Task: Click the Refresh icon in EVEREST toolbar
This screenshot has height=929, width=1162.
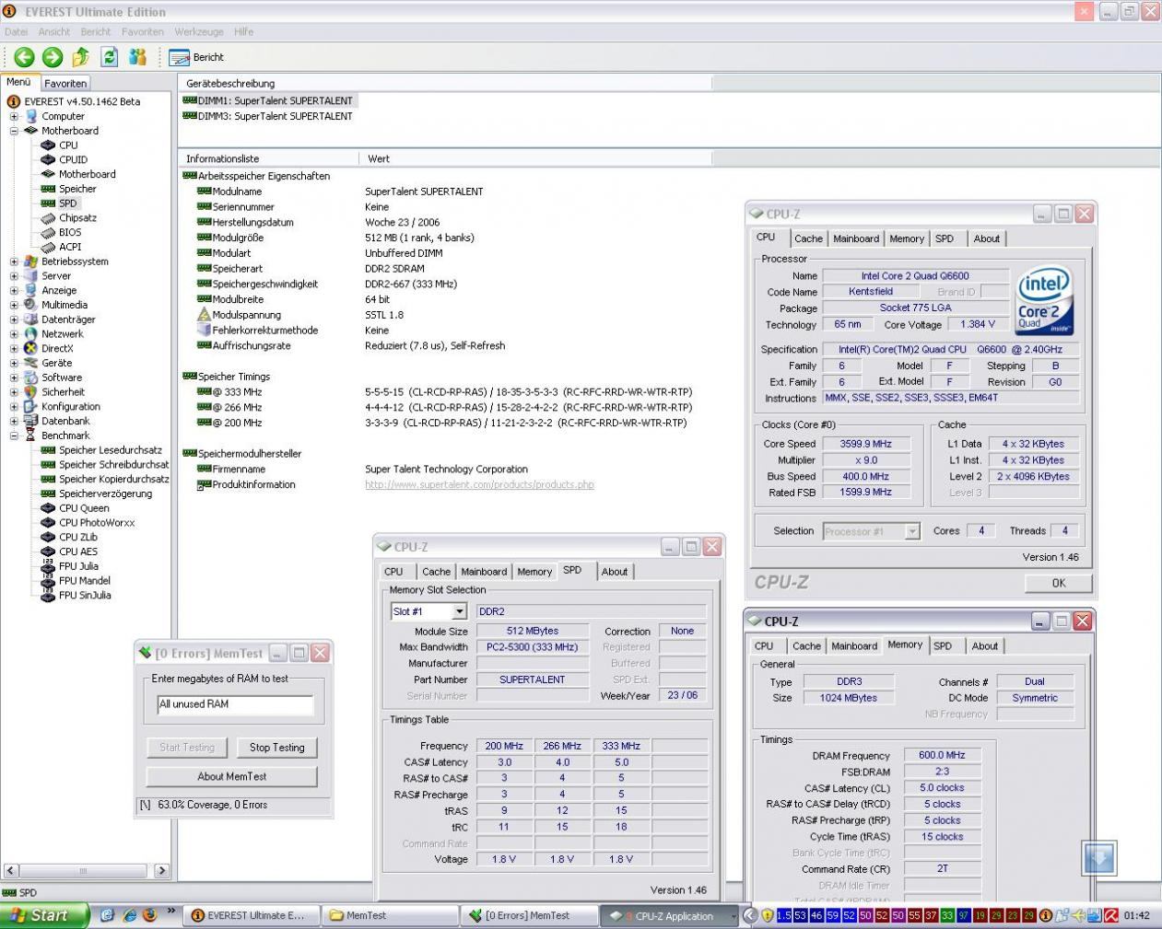Action: [x=110, y=57]
